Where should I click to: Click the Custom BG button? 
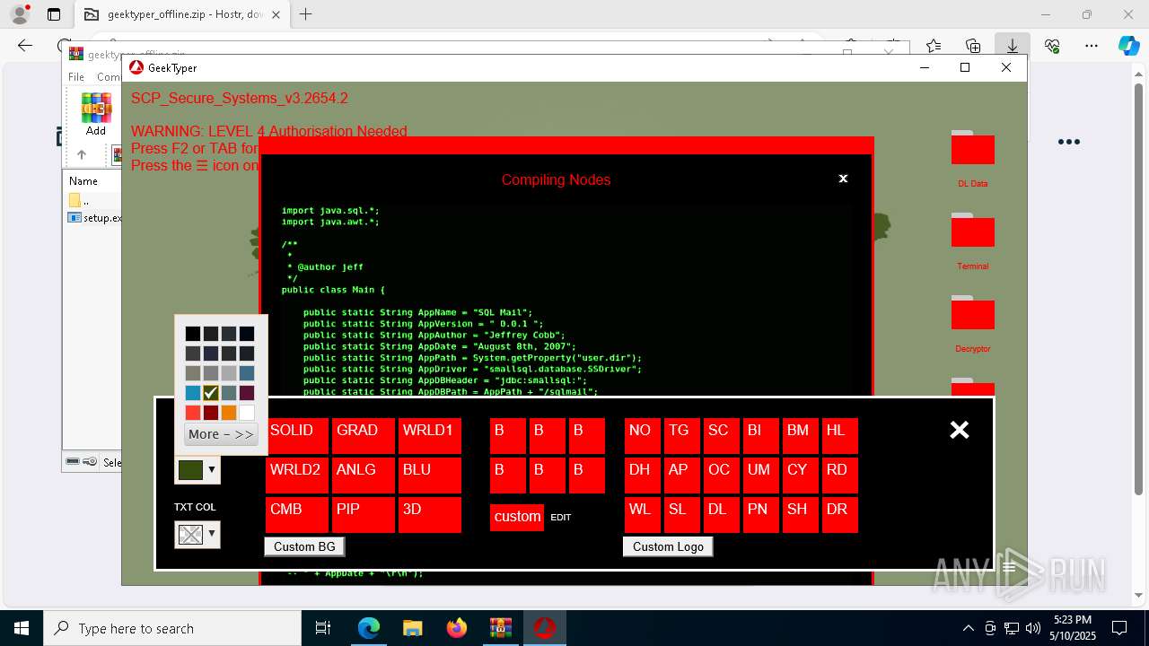(x=304, y=546)
